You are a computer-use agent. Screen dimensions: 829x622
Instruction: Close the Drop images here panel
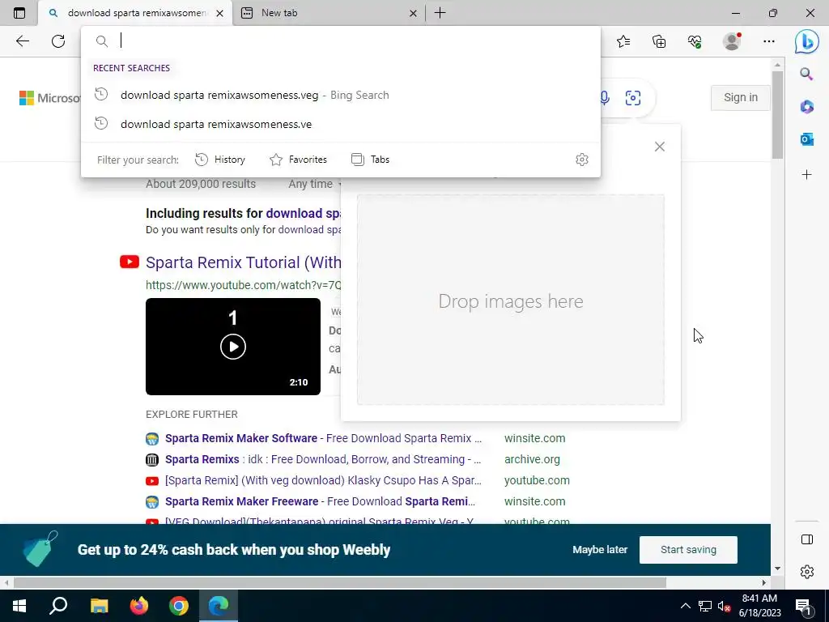tap(659, 147)
